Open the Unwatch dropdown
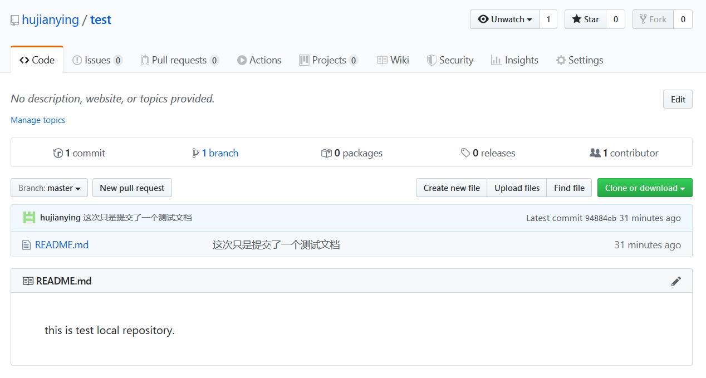Screen dimensions: 706x378 coord(505,19)
